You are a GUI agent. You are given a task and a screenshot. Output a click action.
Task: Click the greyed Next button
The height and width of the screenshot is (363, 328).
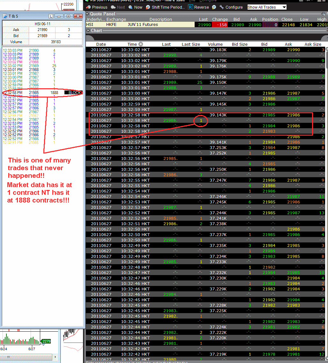tap(118, 7)
